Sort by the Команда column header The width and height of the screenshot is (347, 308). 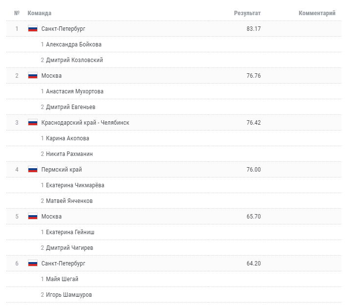[39, 13]
